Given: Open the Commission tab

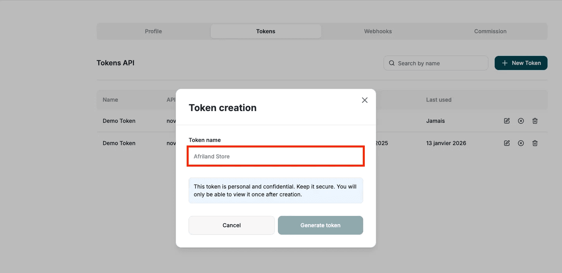Looking at the screenshot, I should click(490, 31).
